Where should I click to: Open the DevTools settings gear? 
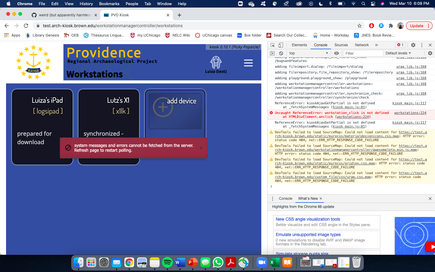pyautogui.click(x=413, y=45)
